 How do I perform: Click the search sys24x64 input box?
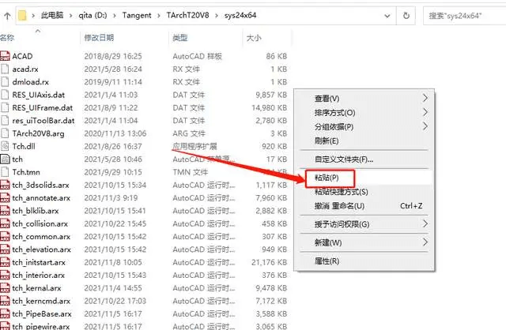click(466, 14)
